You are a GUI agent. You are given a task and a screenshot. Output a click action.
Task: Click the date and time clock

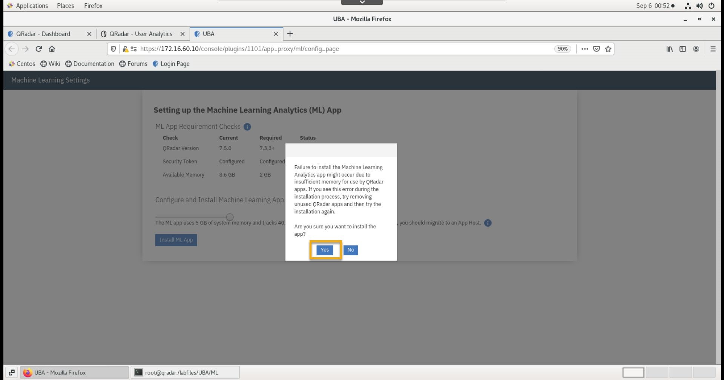[655, 6]
